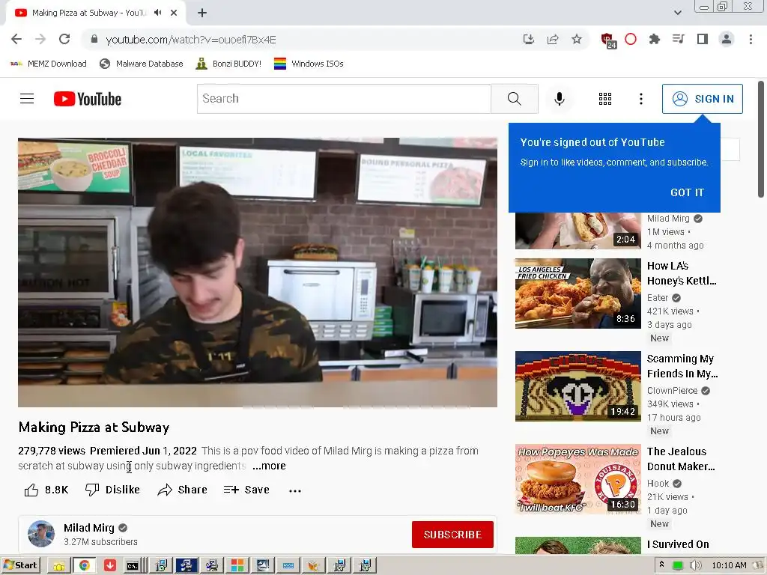This screenshot has width=767, height=575.
Task: Open 'How LA's Honey's Kettl...' title
Action: pos(682,273)
